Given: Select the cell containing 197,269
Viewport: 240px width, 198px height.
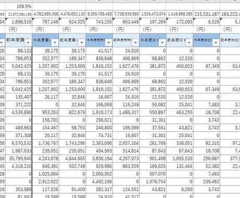Looking at the screenshot, I should click(x=153, y=22).
